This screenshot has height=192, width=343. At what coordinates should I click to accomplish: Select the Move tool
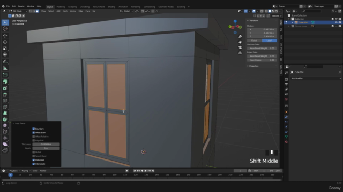5,36
